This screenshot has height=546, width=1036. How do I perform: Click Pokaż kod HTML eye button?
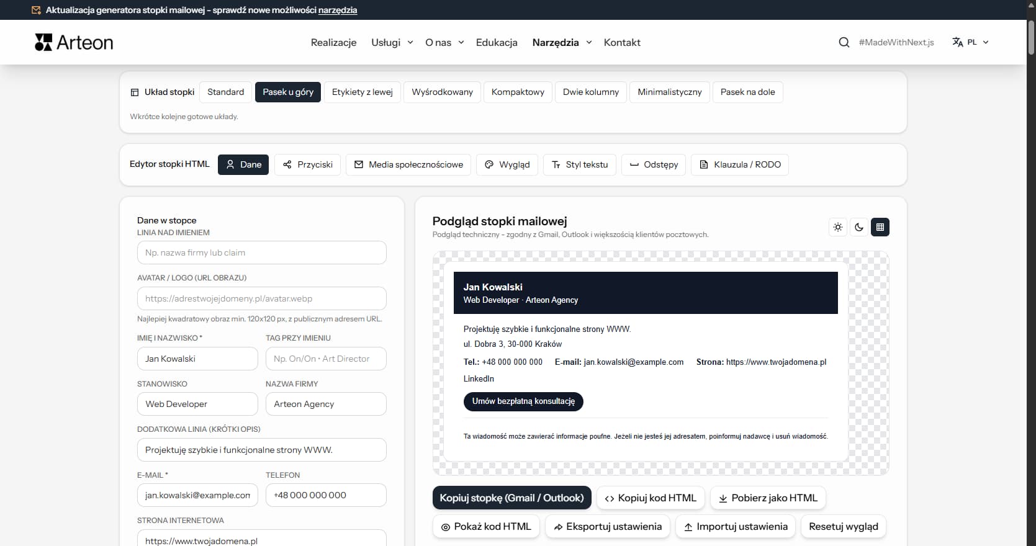pos(485,527)
